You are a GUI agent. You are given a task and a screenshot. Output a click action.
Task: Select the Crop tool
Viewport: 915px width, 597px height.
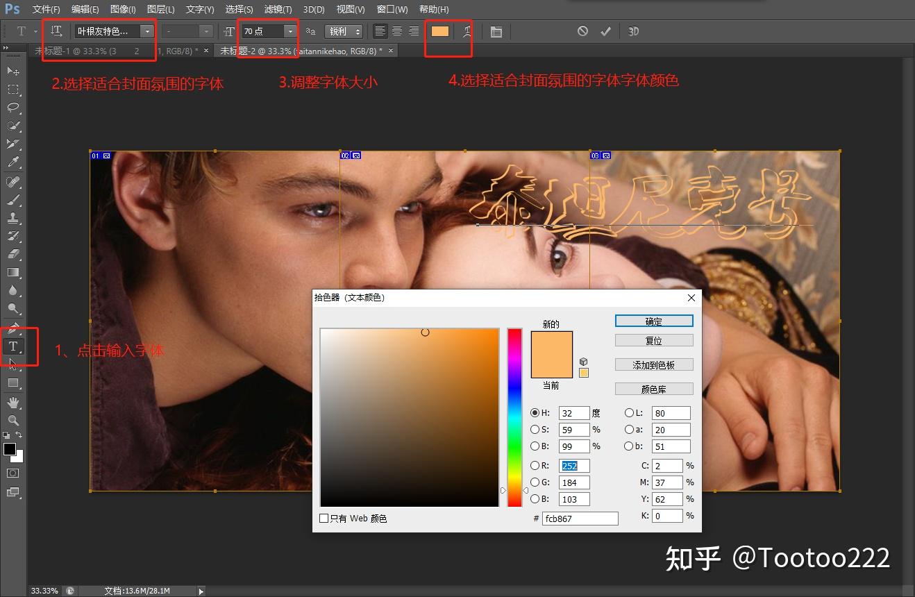point(12,144)
